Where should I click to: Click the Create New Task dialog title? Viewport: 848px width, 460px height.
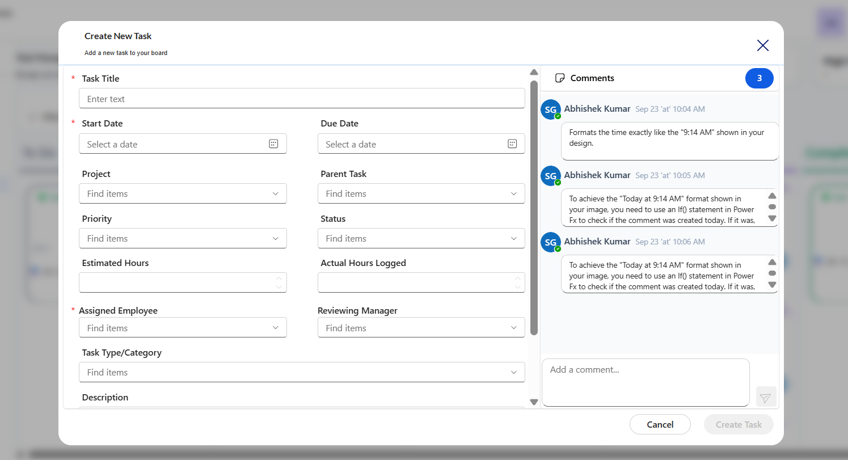click(x=118, y=36)
